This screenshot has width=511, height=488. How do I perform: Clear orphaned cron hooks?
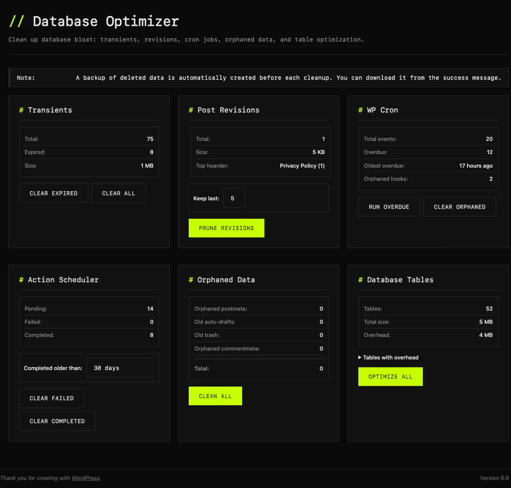pos(459,207)
